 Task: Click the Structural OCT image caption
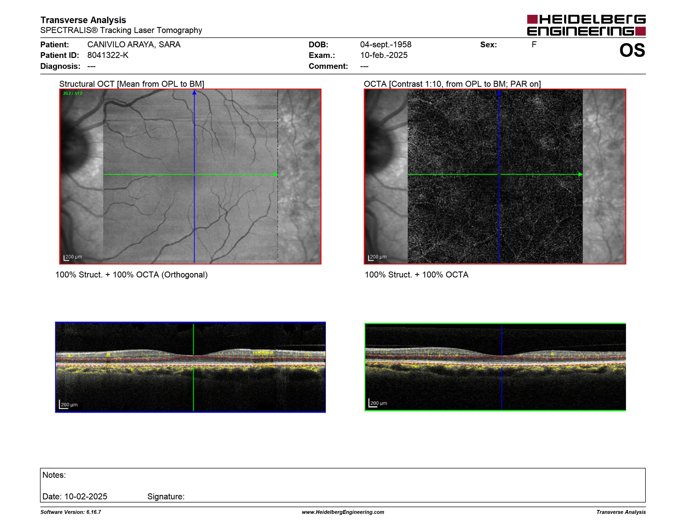click(x=131, y=84)
